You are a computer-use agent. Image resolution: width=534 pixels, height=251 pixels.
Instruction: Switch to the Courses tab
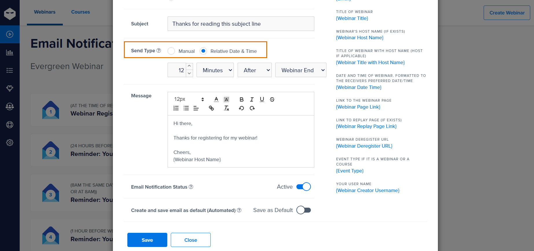pyautogui.click(x=80, y=12)
